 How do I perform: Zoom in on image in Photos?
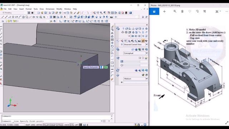coord(175,11)
